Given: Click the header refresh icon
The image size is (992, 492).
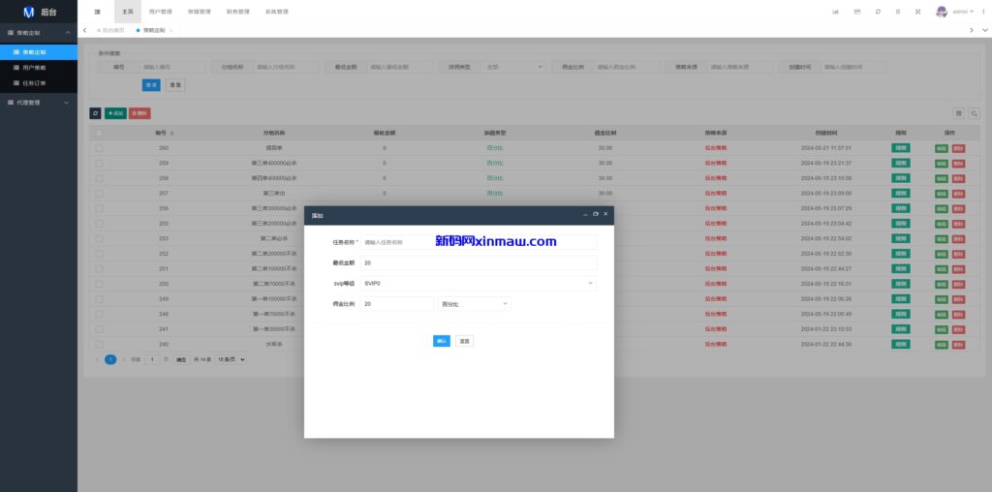Looking at the screenshot, I should [x=878, y=12].
